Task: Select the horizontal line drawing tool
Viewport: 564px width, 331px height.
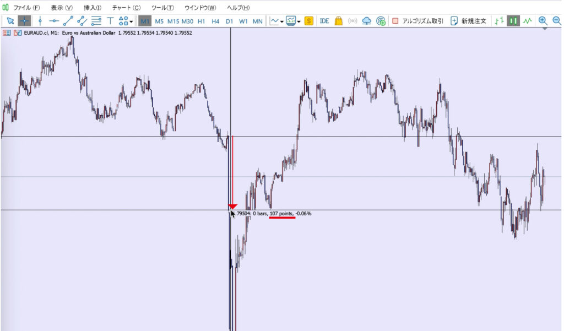Action: 54,21
